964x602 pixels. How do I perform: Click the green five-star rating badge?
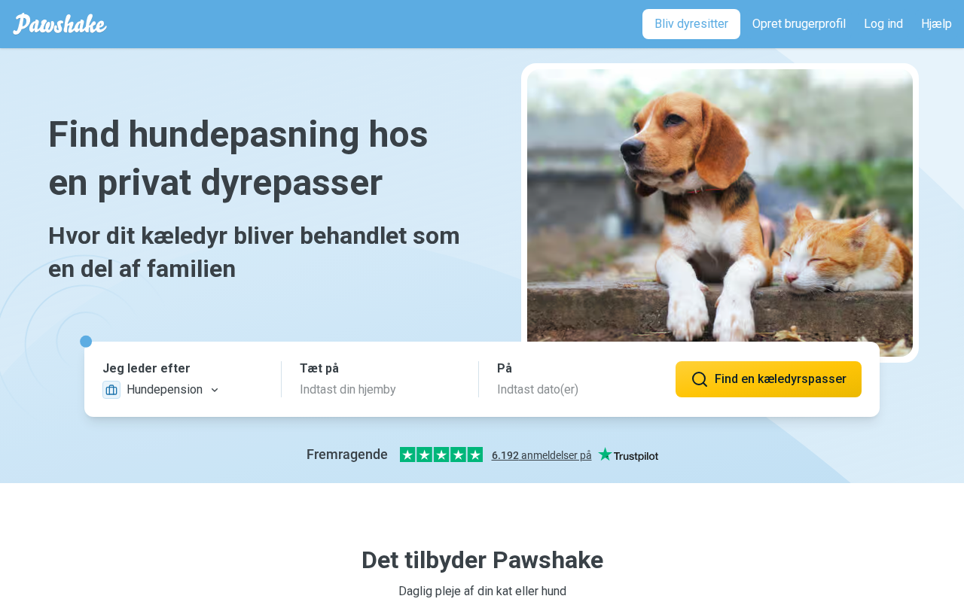pos(441,455)
